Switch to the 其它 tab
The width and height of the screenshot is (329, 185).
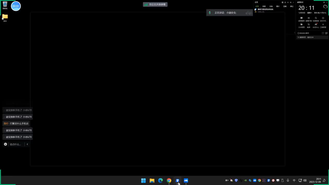pyautogui.click(x=292, y=6)
